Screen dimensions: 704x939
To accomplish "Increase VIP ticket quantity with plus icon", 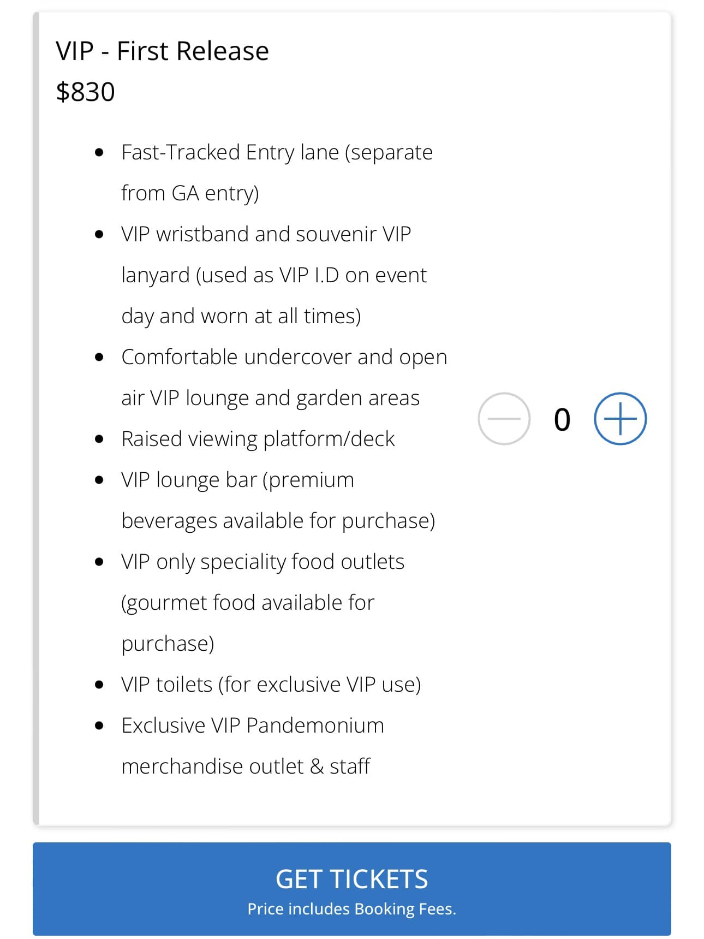I will coord(620,419).
